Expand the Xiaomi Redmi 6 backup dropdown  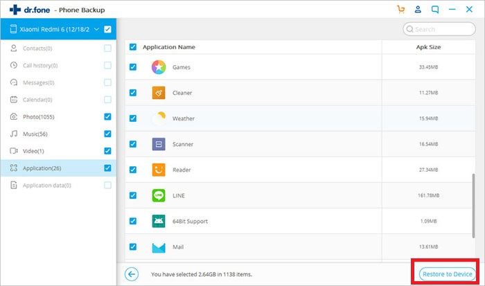(96, 29)
